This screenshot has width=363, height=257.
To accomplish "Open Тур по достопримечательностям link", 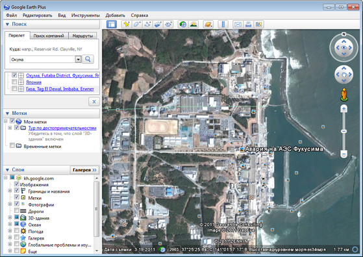I will (62, 128).
